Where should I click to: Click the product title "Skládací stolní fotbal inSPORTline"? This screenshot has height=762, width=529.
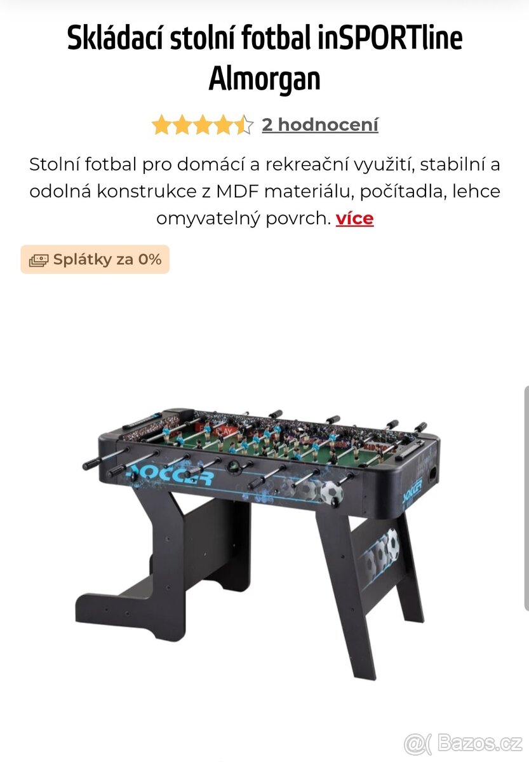pos(265,39)
